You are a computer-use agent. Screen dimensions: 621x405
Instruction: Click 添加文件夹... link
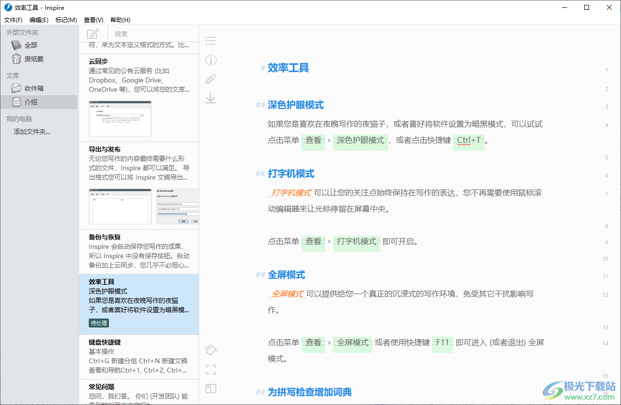[32, 132]
